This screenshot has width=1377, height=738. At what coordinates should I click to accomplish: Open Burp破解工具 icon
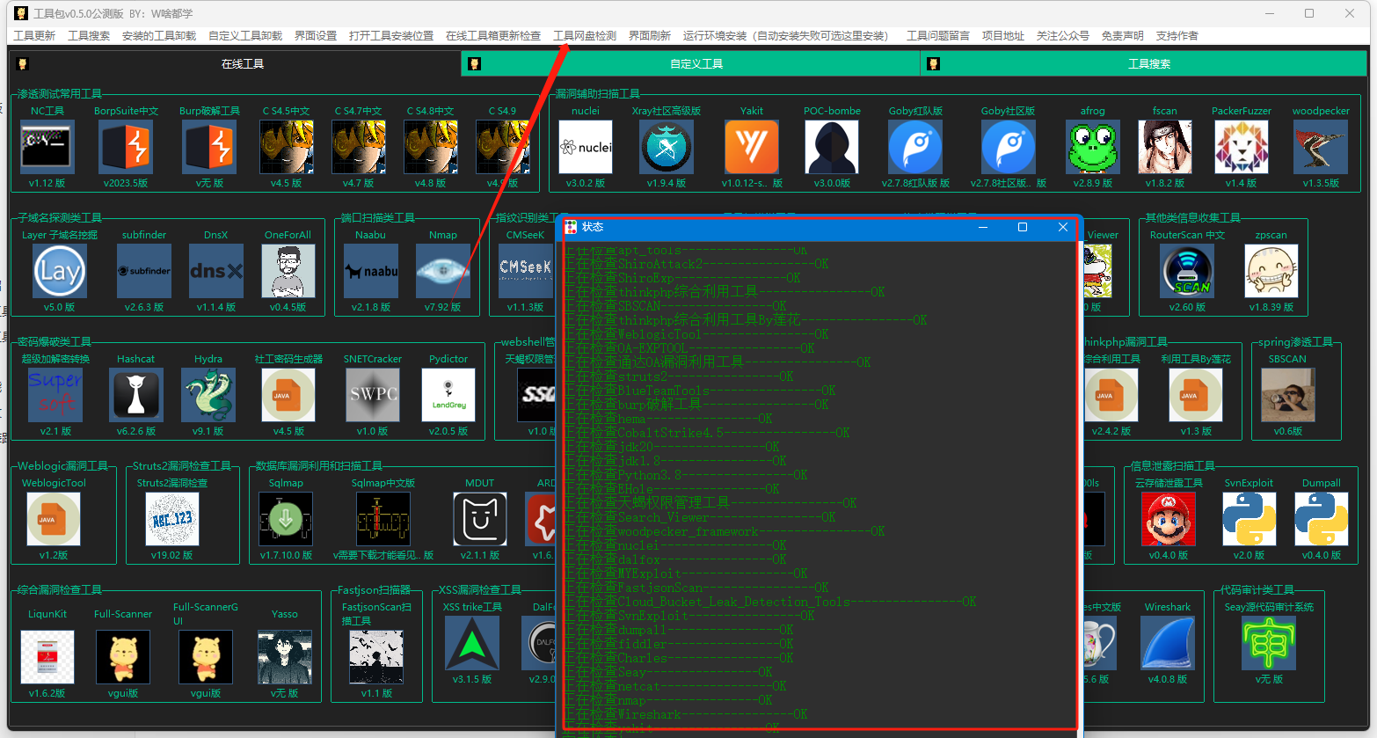pyautogui.click(x=209, y=147)
